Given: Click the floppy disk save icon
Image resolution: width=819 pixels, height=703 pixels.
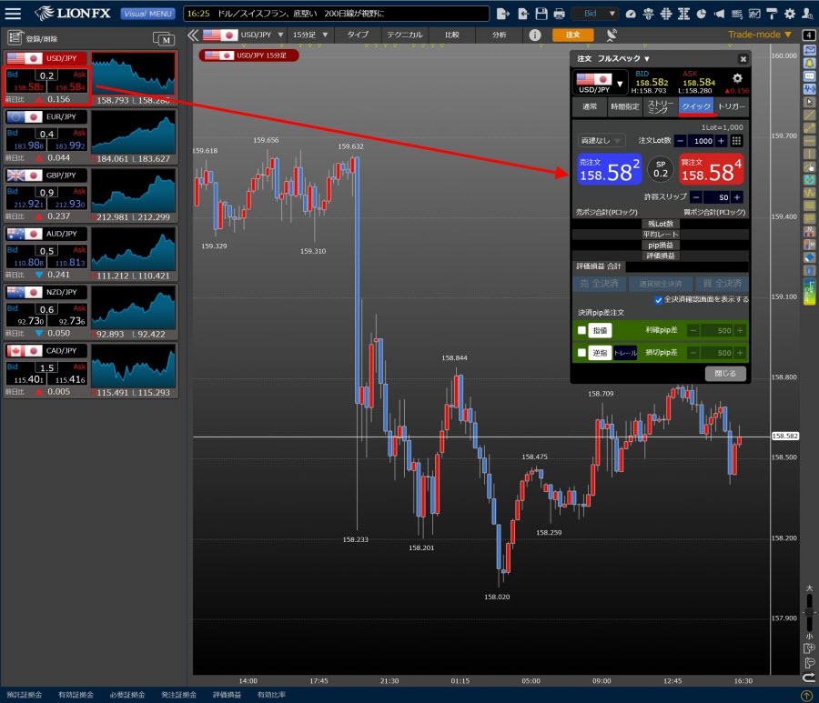Looking at the screenshot, I should tap(541, 14).
